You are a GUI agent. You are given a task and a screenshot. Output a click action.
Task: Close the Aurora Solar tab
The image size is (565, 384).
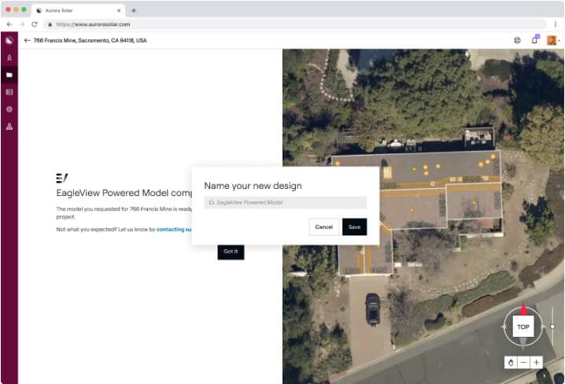[119, 10]
